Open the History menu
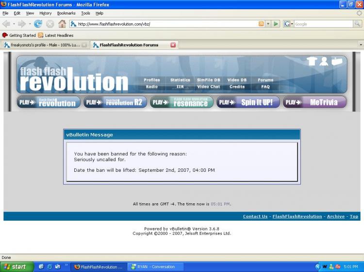Viewport: 364px width, 272px height. click(45, 13)
